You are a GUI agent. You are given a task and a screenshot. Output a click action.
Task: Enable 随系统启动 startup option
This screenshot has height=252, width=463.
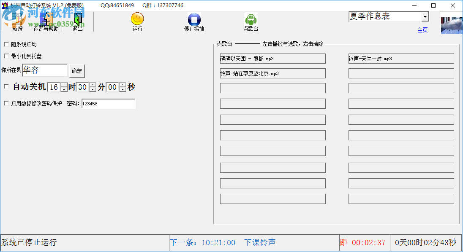[6, 43]
